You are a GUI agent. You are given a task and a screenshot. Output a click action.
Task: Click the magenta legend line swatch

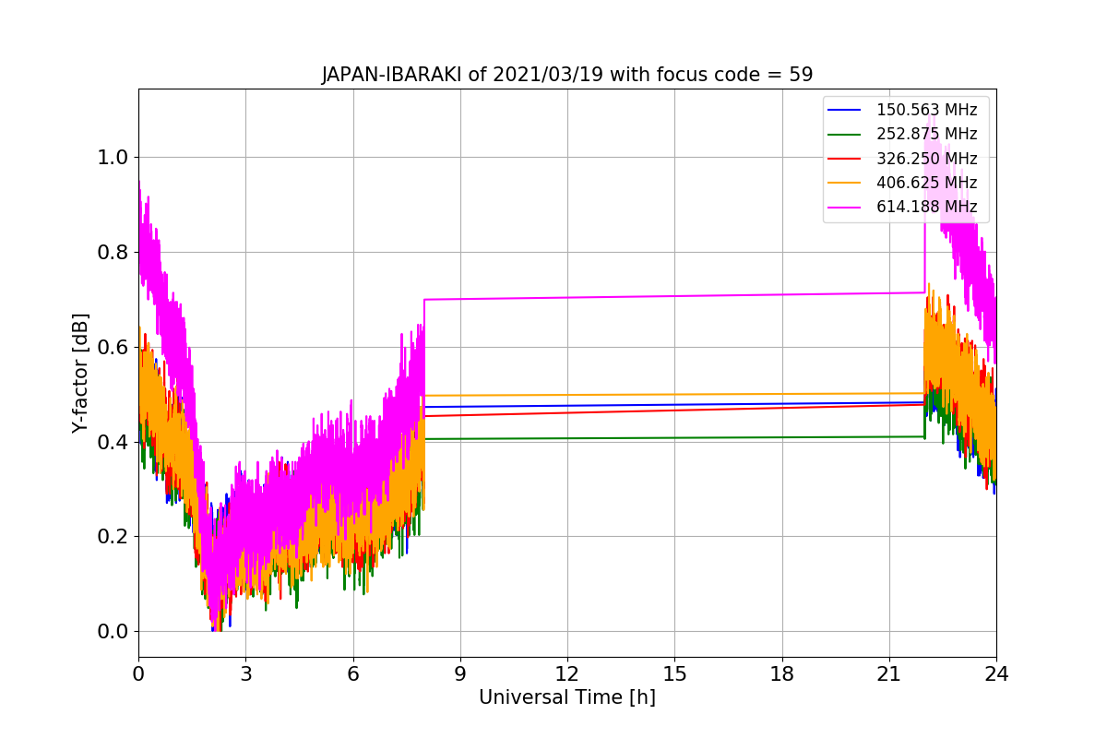click(x=844, y=208)
